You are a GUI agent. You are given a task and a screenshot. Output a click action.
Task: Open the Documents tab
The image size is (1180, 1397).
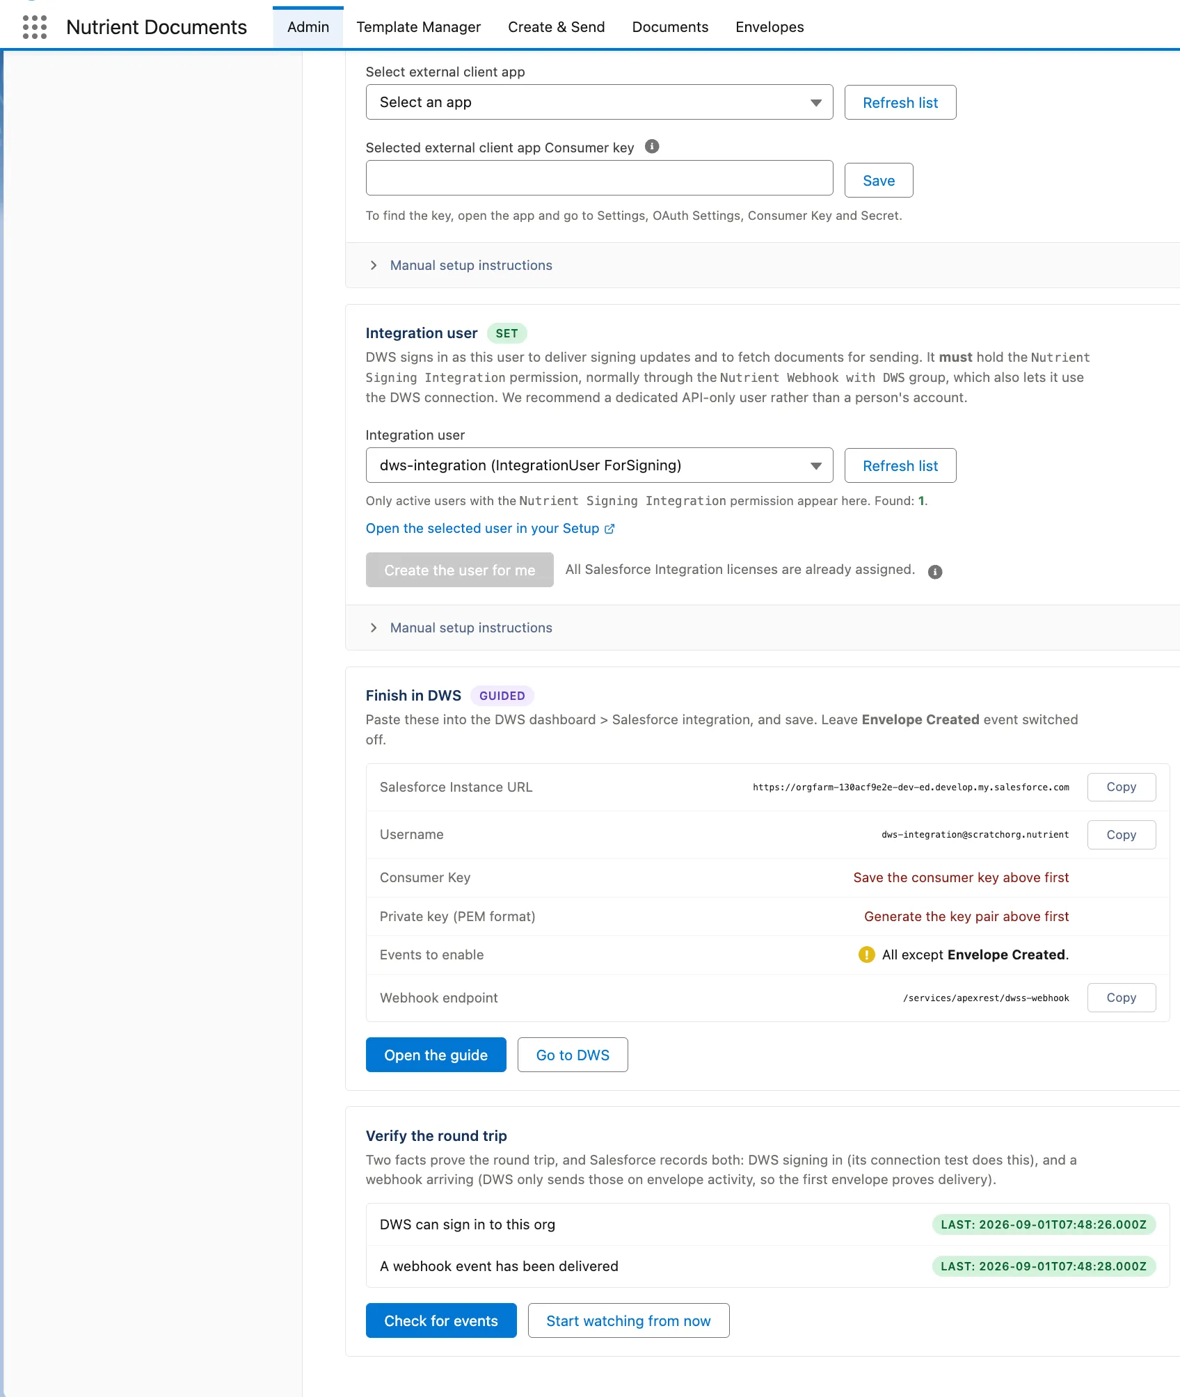[x=670, y=27]
